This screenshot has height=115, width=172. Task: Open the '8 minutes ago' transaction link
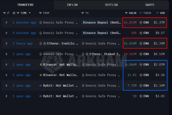click(x=24, y=33)
